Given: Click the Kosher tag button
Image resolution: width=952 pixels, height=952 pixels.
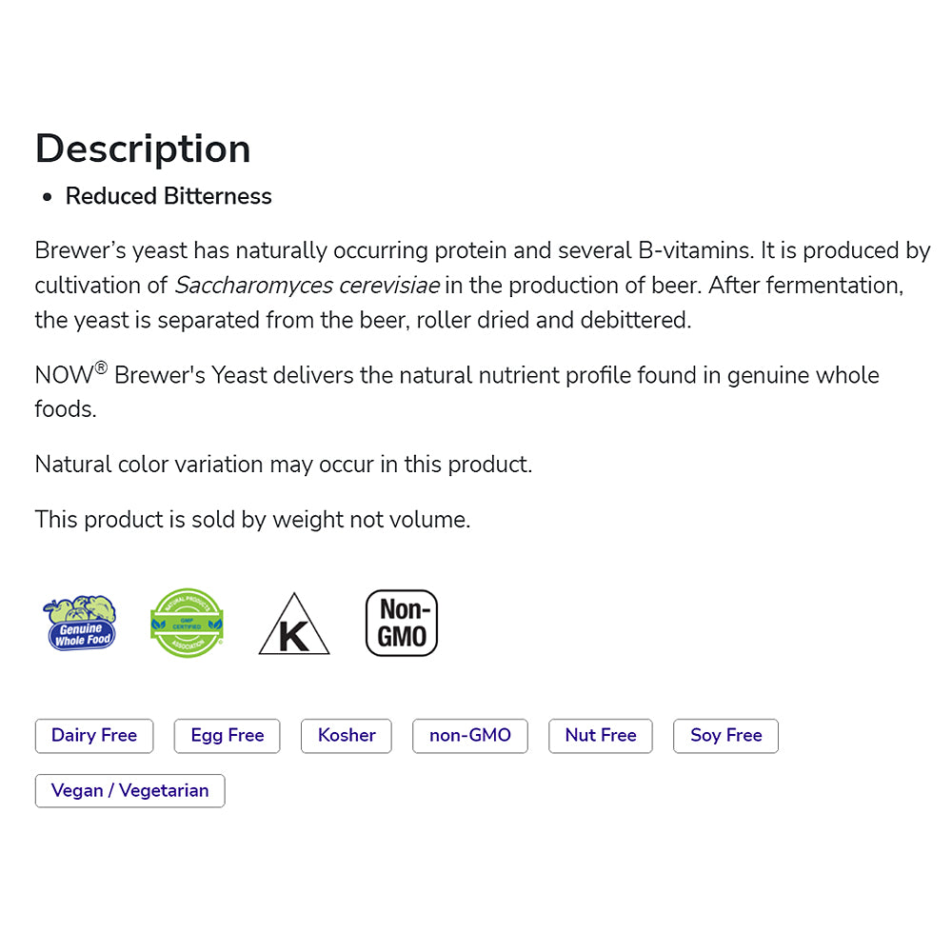Looking at the screenshot, I should click(347, 736).
